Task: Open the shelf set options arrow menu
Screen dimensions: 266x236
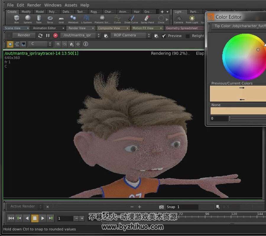Action: click(x=168, y=12)
